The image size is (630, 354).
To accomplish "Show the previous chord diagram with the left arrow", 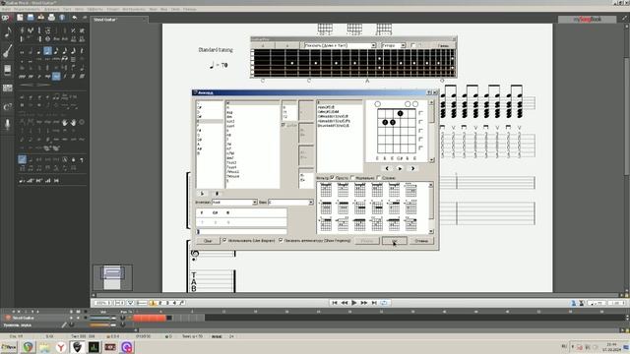I will coord(387,168).
